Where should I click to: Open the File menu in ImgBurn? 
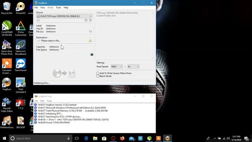[36, 7]
